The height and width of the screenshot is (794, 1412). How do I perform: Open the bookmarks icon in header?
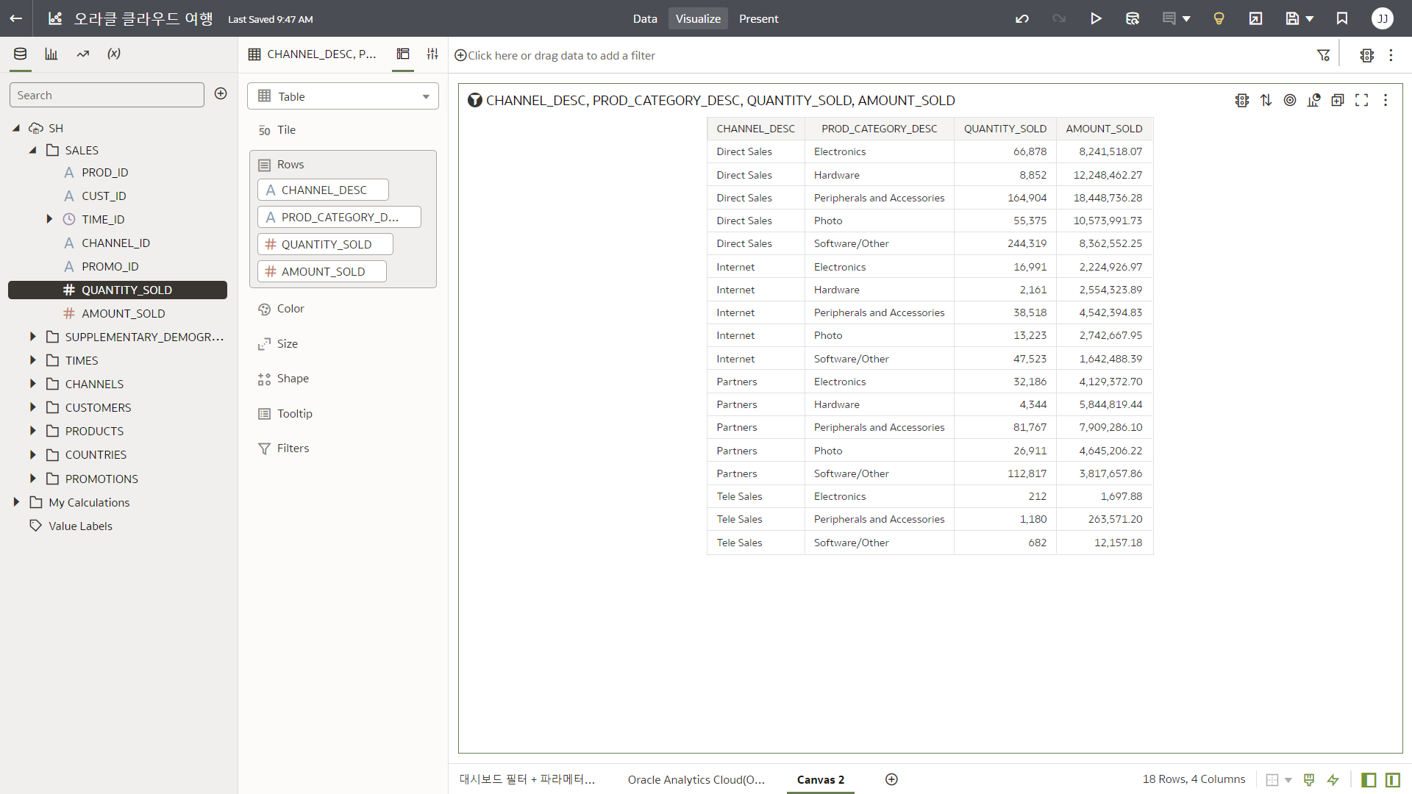click(x=1342, y=18)
